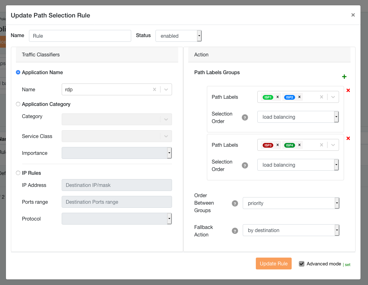Click the rule Name input field
The height and width of the screenshot is (285, 368).
[80, 36]
